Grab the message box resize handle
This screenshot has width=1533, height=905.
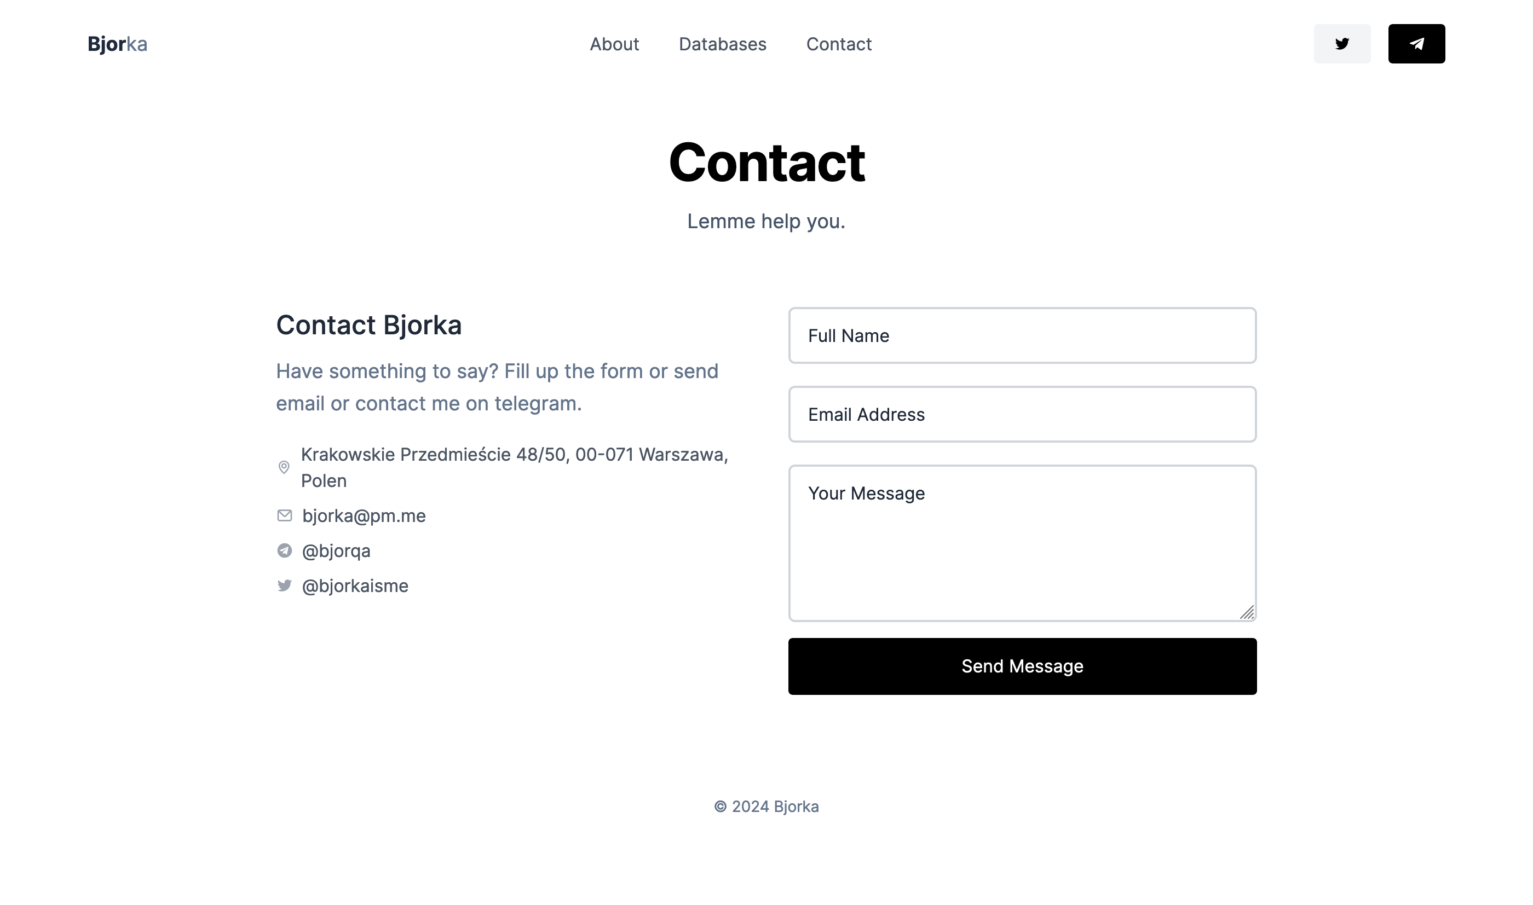[x=1247, y=612]
